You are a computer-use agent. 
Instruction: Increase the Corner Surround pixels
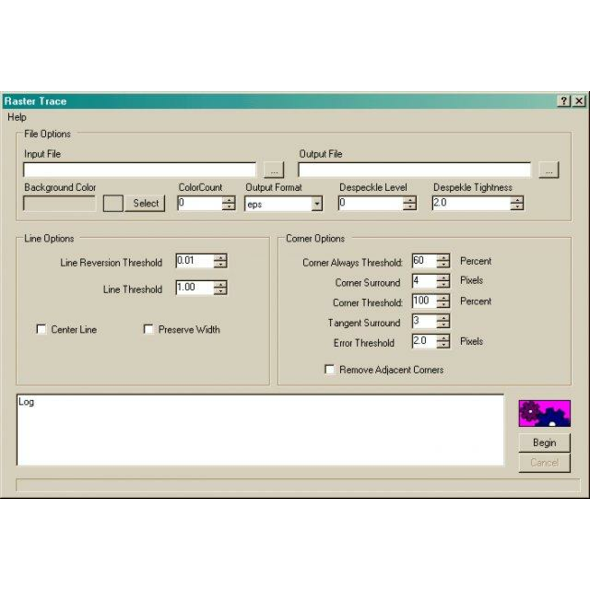tap(443, 278)
